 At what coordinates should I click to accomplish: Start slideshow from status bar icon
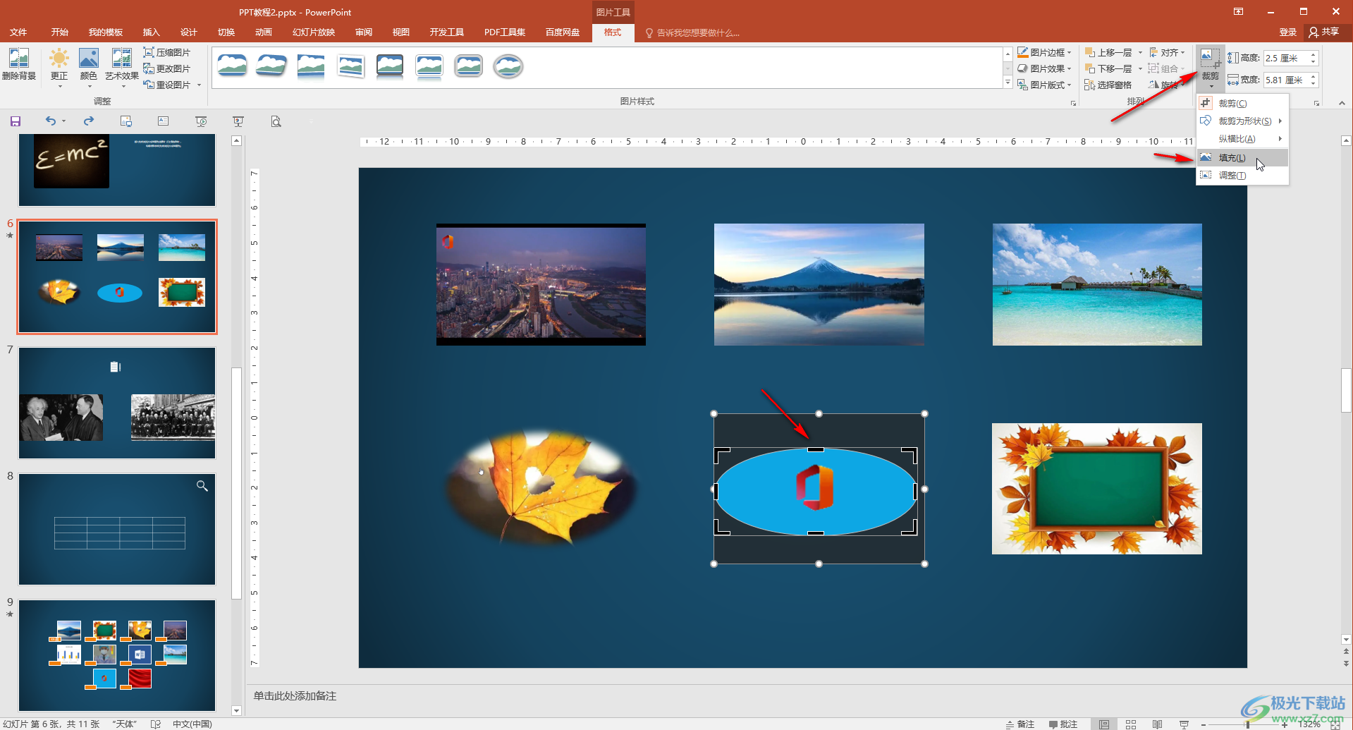tap(1184, 724)
